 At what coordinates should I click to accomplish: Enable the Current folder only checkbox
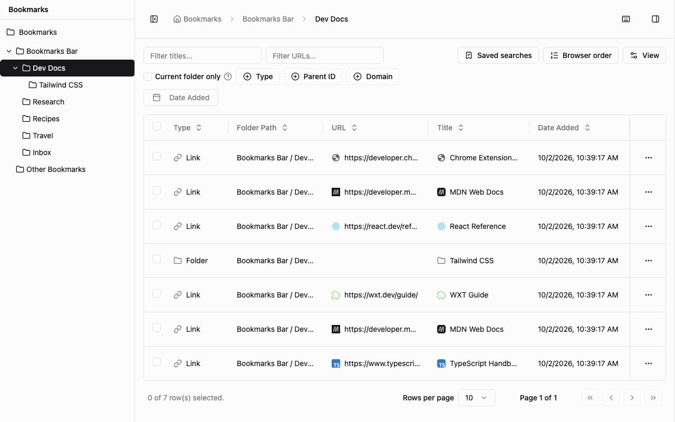pos(148,76)
